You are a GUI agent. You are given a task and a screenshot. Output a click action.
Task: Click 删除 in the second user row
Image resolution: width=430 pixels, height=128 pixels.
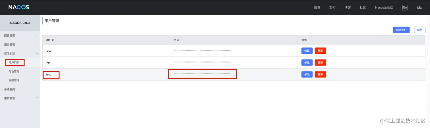click(x=320, y=62)
